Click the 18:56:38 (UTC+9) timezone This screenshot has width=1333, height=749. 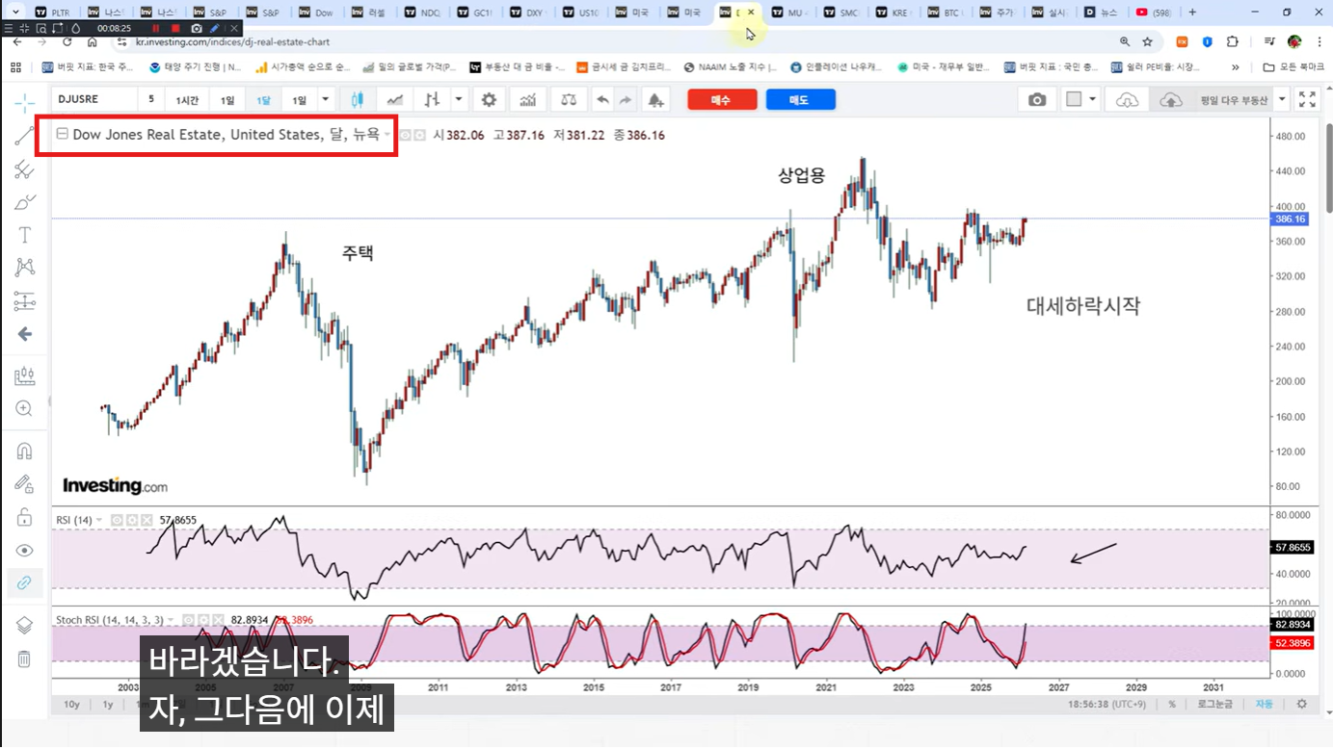click(1106, 705)
